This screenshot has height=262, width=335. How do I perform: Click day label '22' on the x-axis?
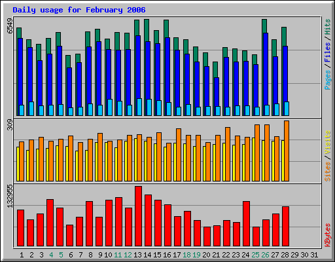click(226, 255)
